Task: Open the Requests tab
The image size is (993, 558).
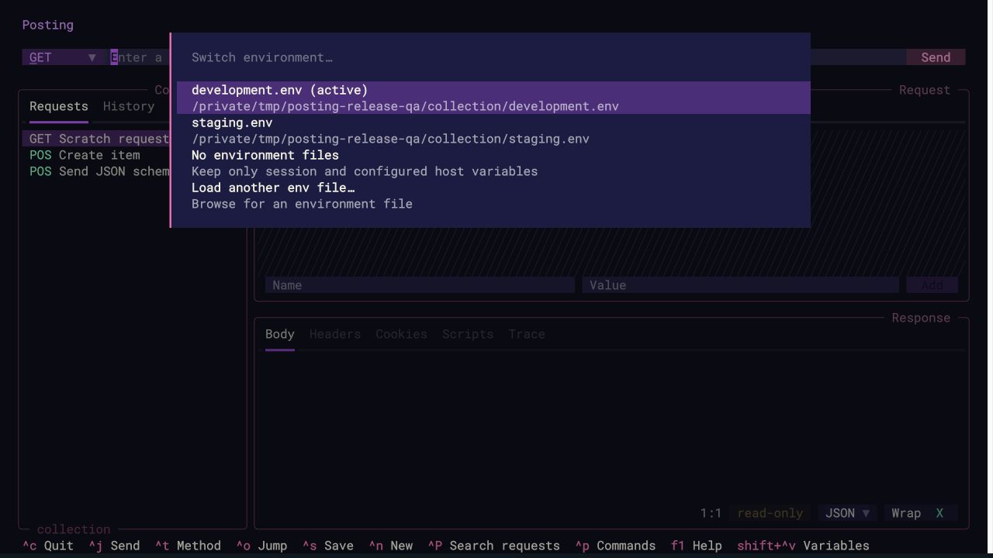Action: 59,106
